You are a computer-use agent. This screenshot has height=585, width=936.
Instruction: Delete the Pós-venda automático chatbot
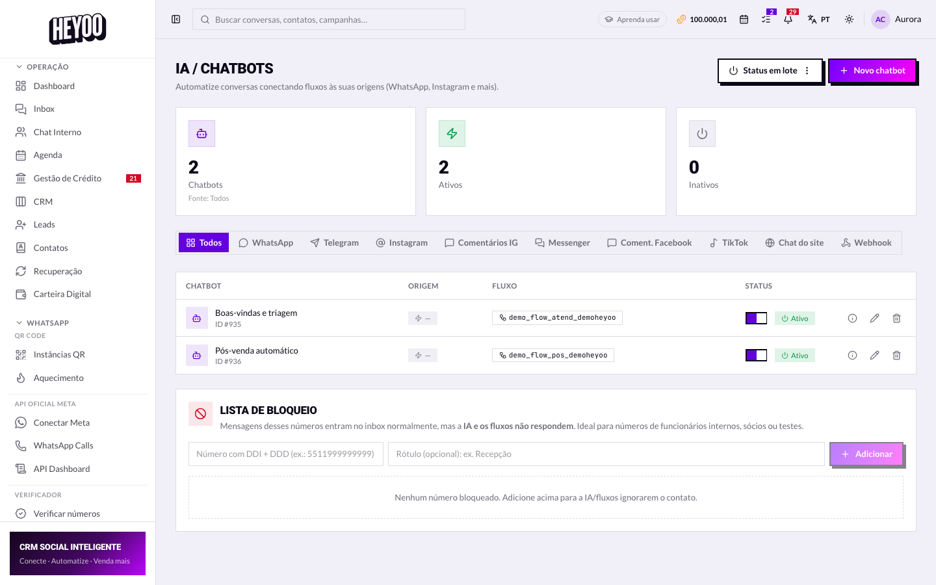click(x=896, y=356)
